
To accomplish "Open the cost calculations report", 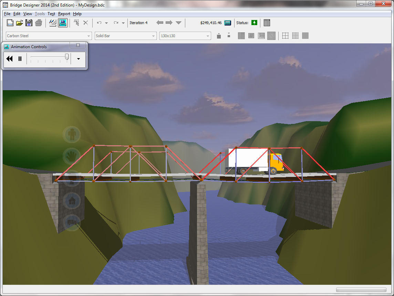I will click(227, 23).
